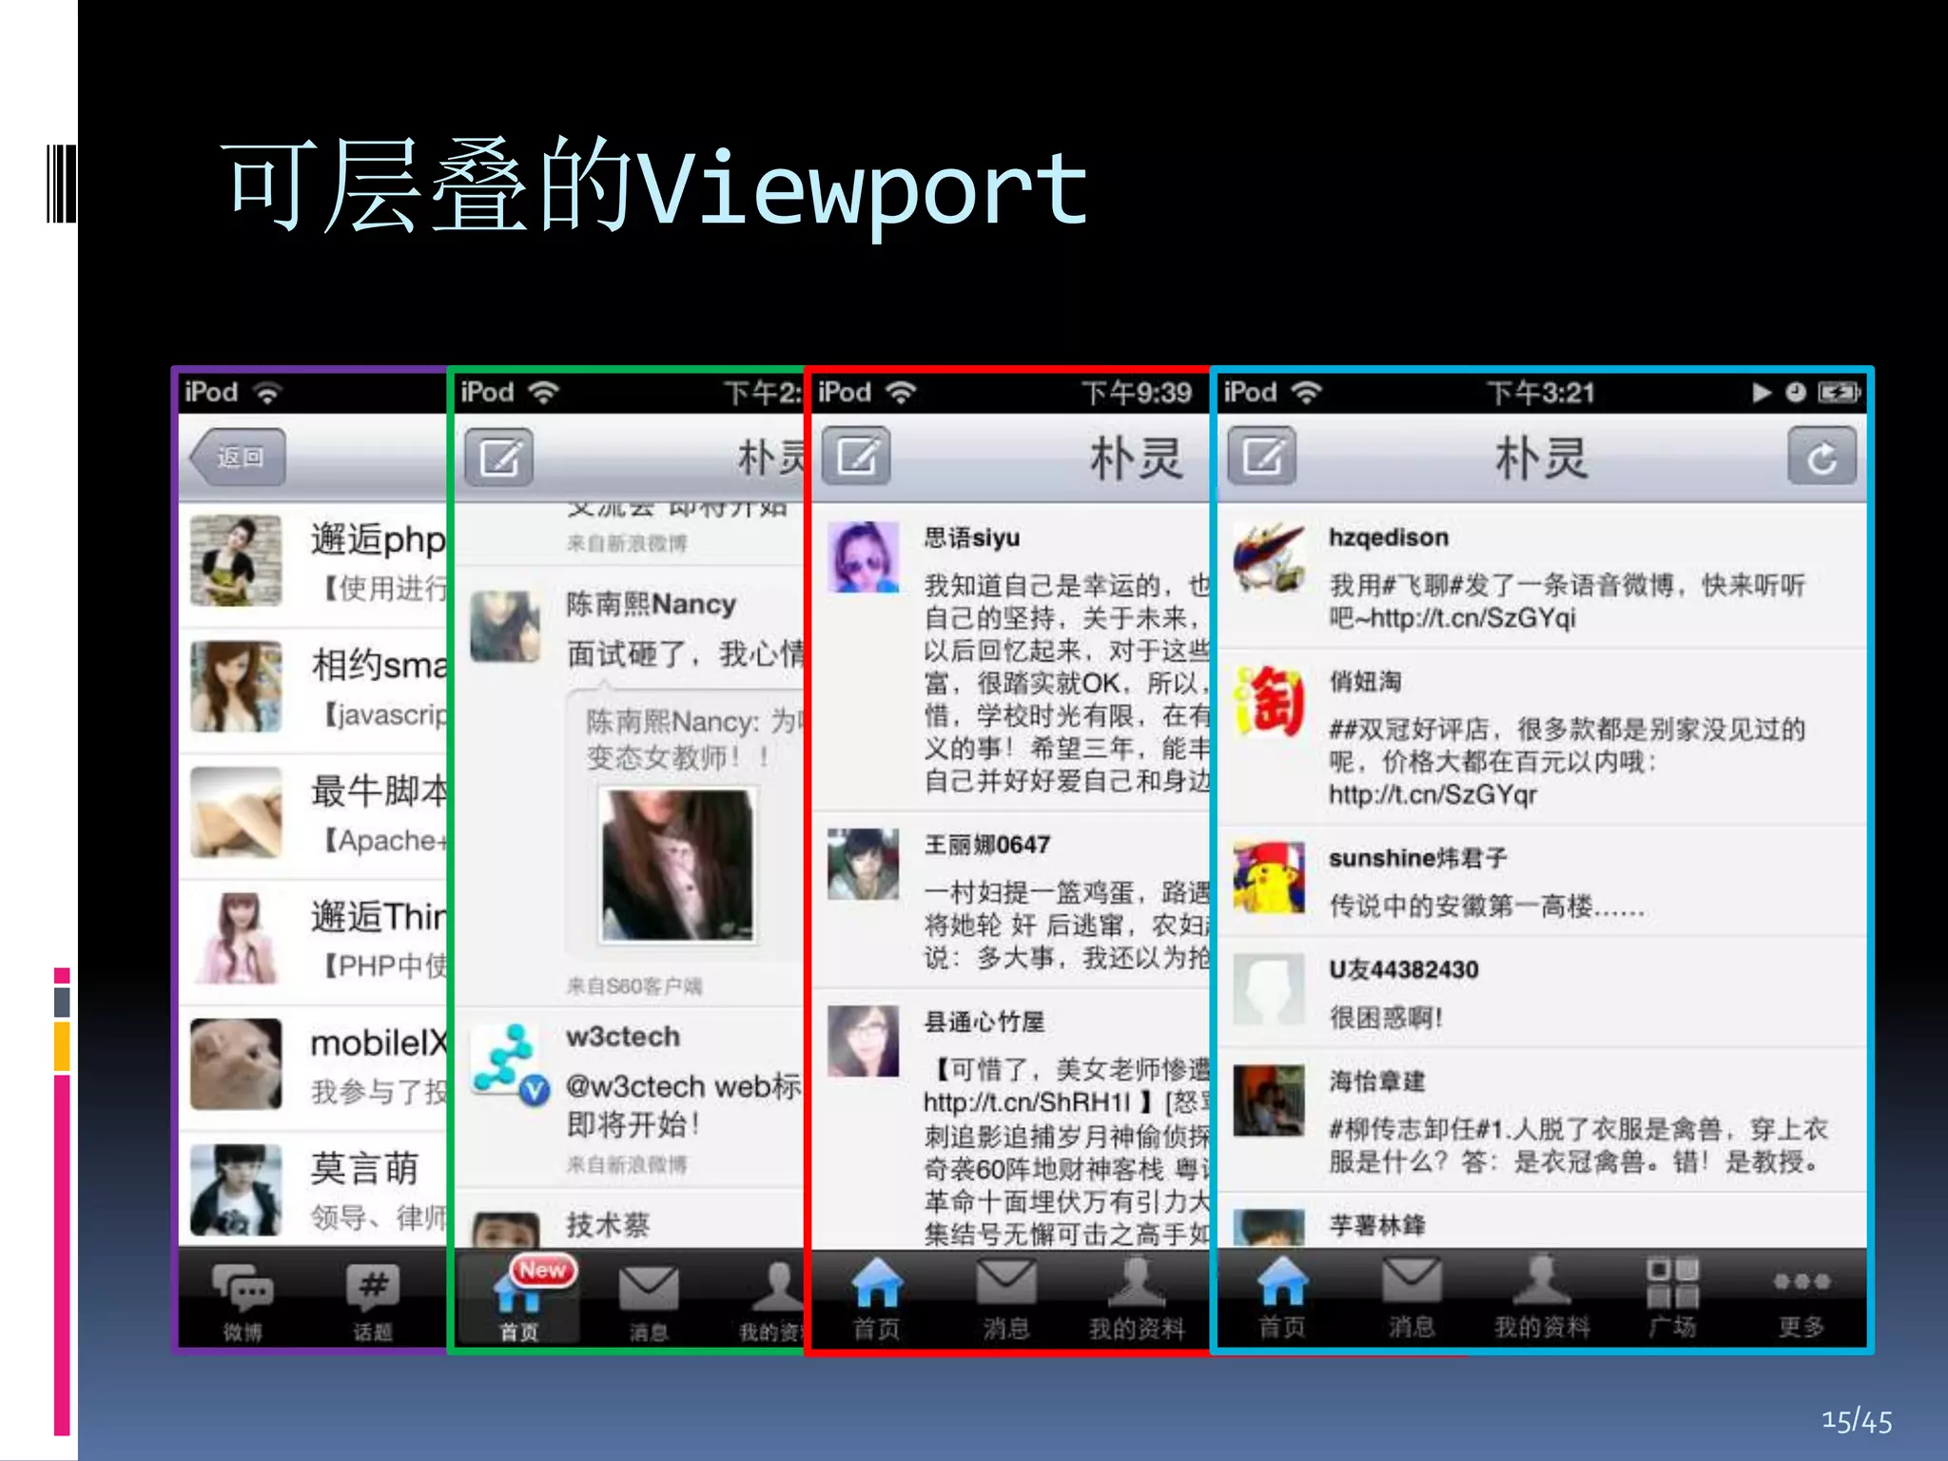
Task: Click username U友44382430
Action: [x=1404, y=969]
